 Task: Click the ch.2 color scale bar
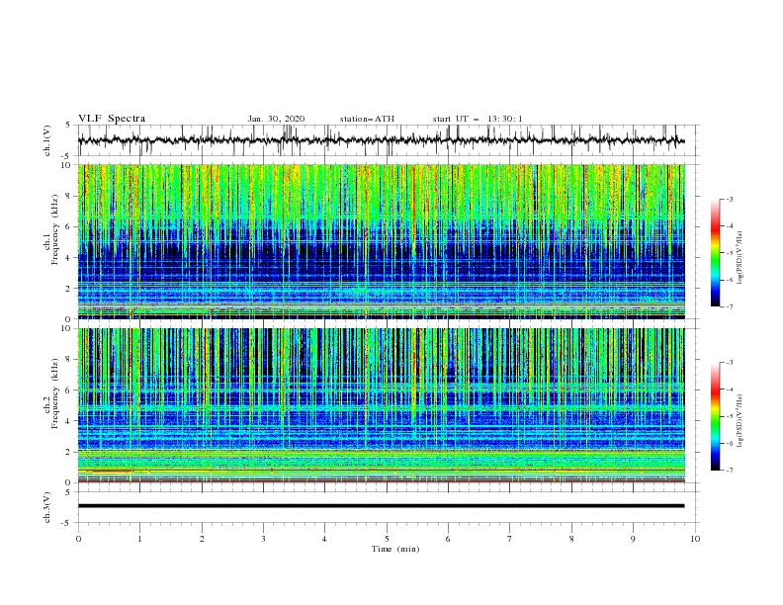point(715,416)
